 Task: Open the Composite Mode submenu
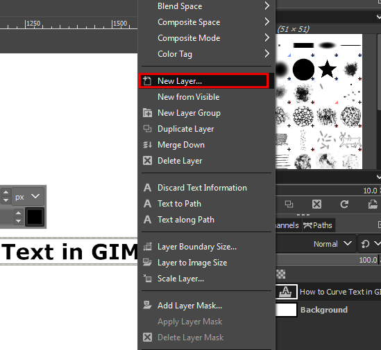(x=206, y=38)
